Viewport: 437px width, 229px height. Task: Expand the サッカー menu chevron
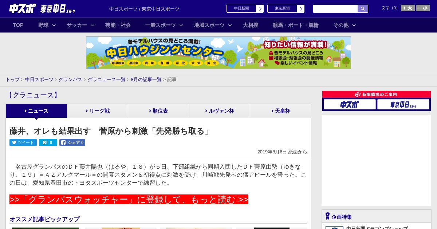[x=92, y=25]
